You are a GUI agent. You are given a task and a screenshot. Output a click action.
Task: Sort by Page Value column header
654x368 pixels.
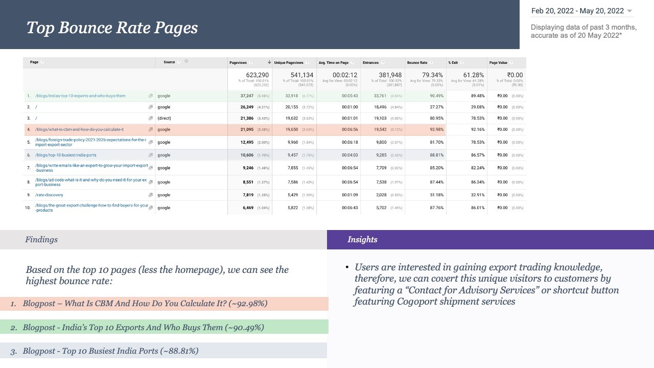pos(498,63)
